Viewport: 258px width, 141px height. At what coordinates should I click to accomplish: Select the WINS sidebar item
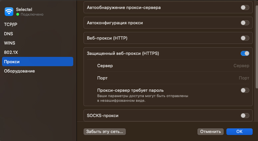point(38,43)
